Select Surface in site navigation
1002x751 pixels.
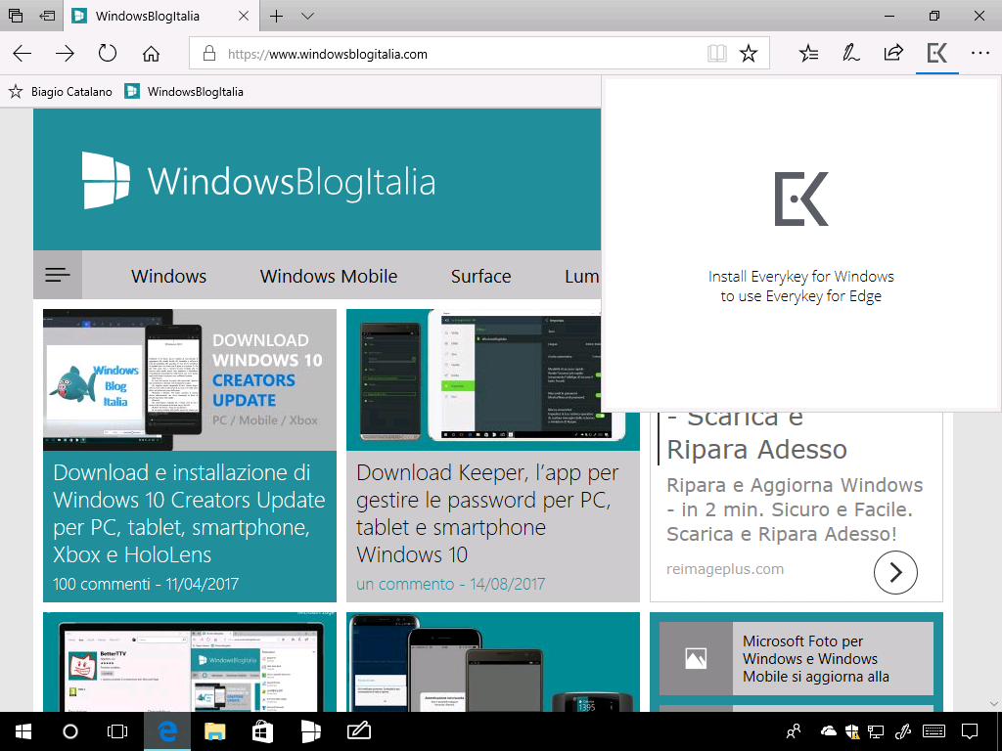pyautogui.click(x=480, y=276)
